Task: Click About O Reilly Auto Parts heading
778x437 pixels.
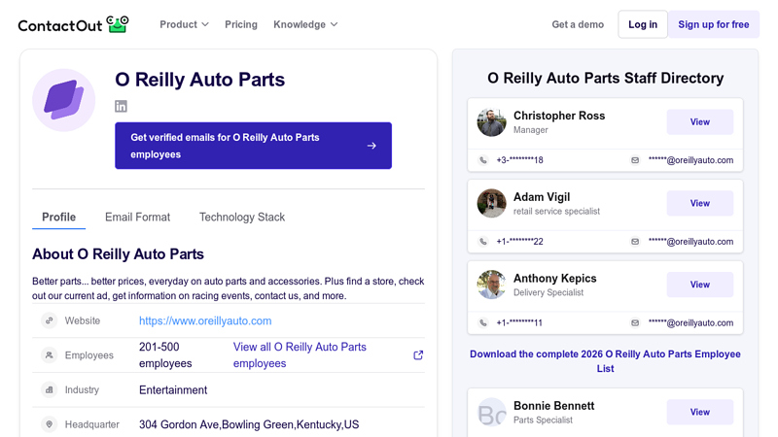Action: coord(118,254)
